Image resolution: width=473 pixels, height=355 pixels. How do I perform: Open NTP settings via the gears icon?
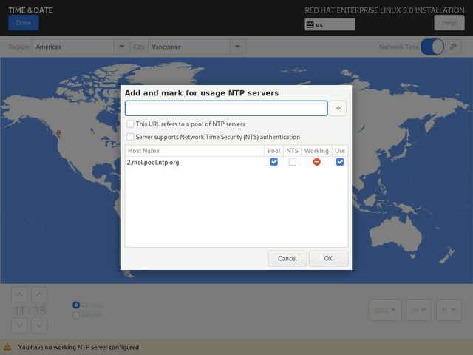click(453, 47)
